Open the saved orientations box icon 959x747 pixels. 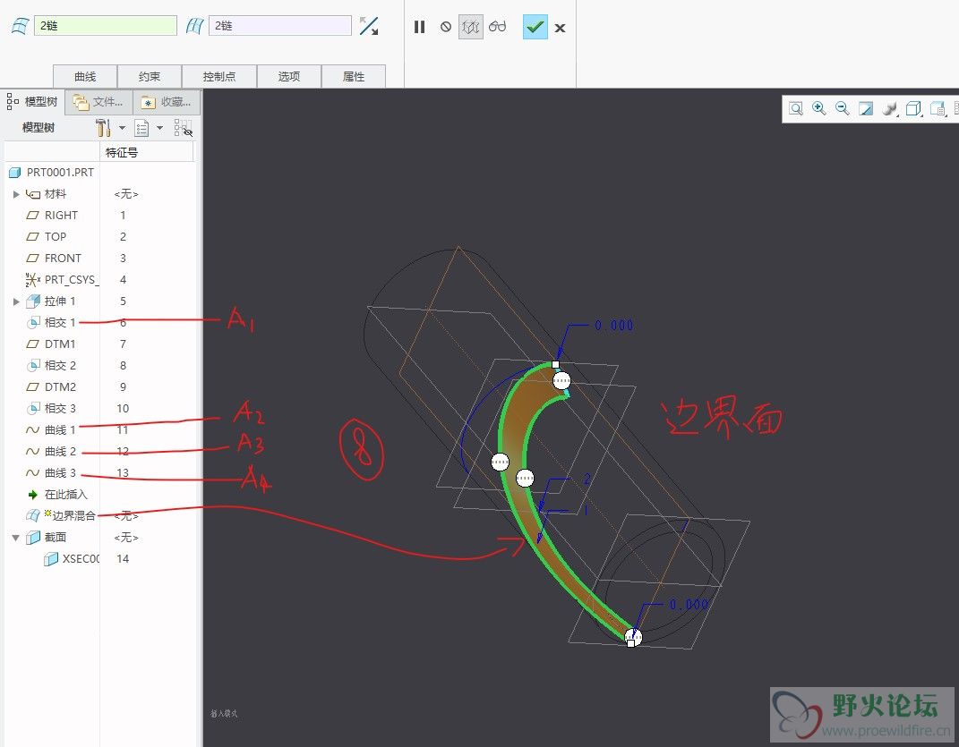[913, 109]
